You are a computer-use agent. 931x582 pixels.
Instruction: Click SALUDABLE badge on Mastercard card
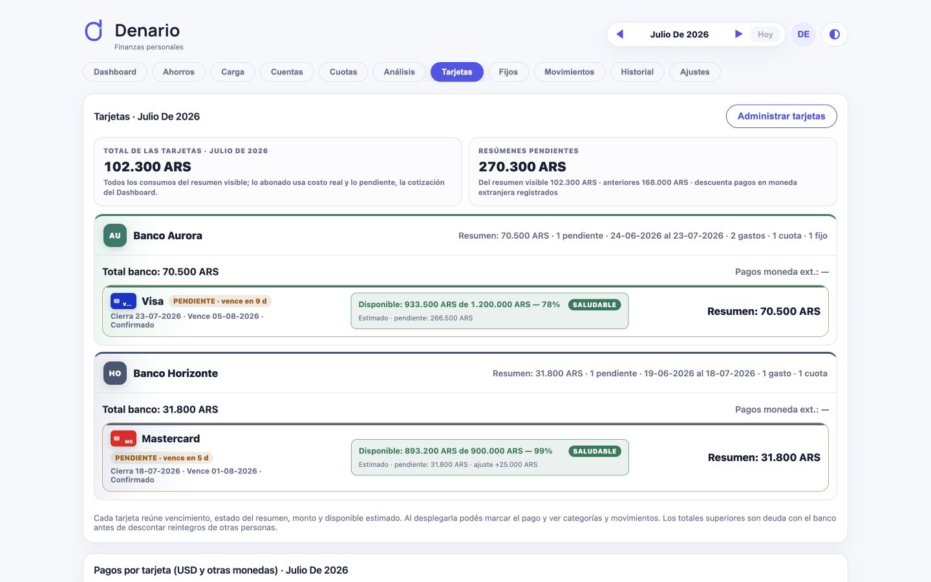(x=595, y=451)
